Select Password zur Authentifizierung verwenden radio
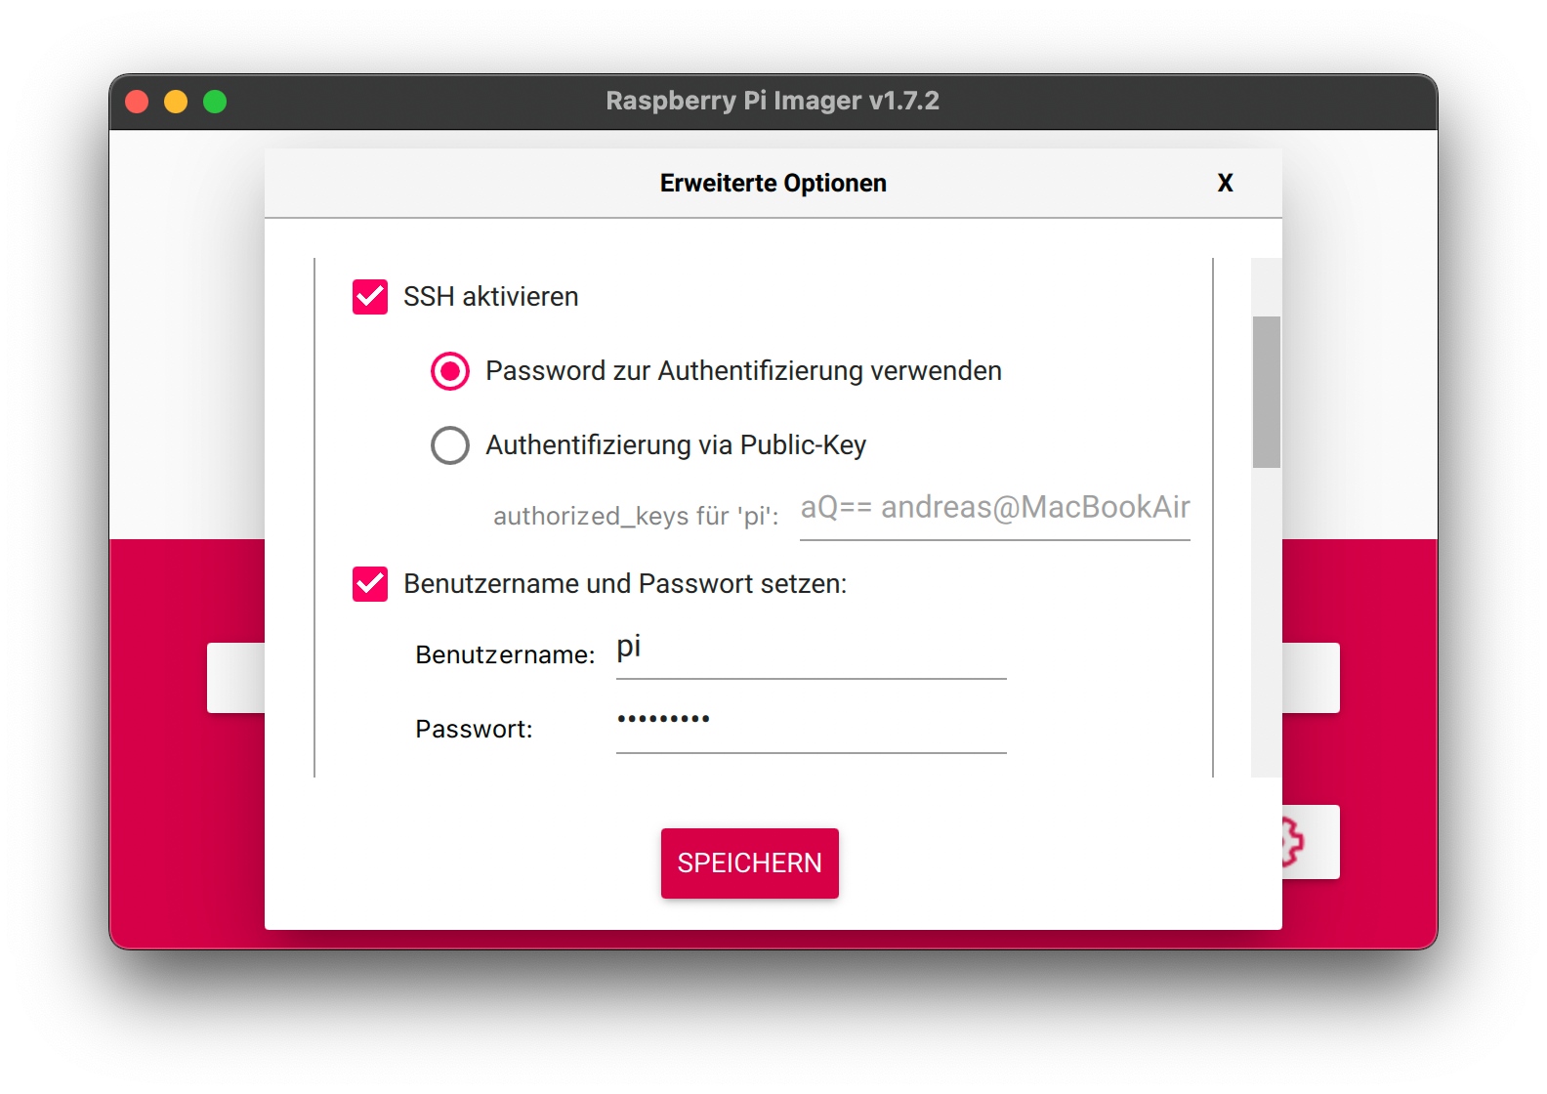The width and height of the screenshot is (1547, 1094). [x=450, y=371]
